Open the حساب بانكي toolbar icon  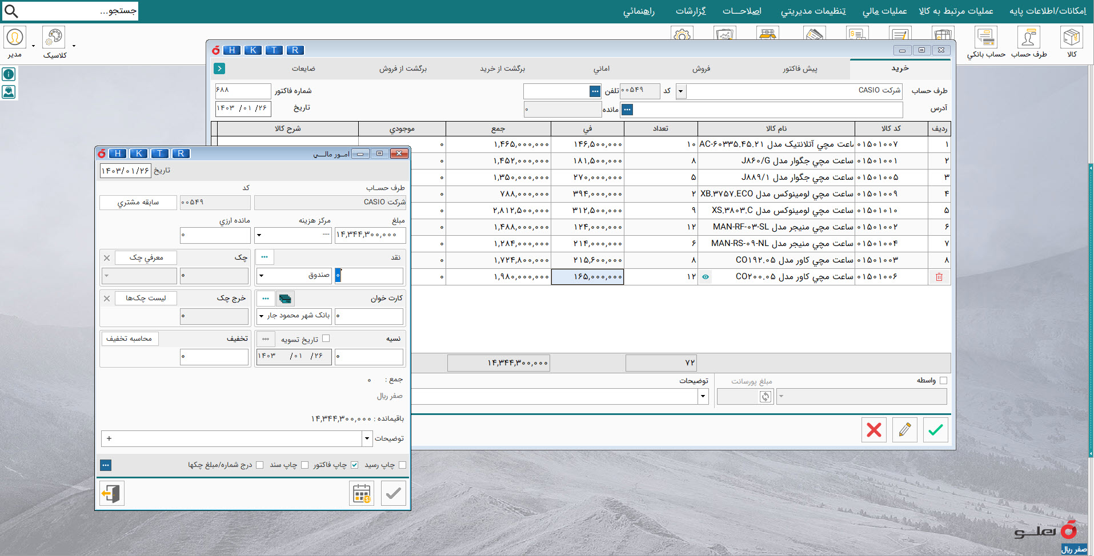point(986,38)
